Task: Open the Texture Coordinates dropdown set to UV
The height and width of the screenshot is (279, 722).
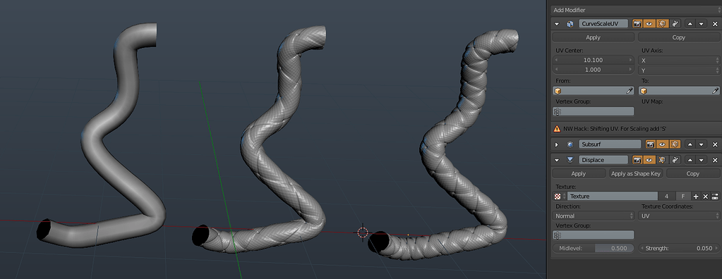Action: (679, 216)
